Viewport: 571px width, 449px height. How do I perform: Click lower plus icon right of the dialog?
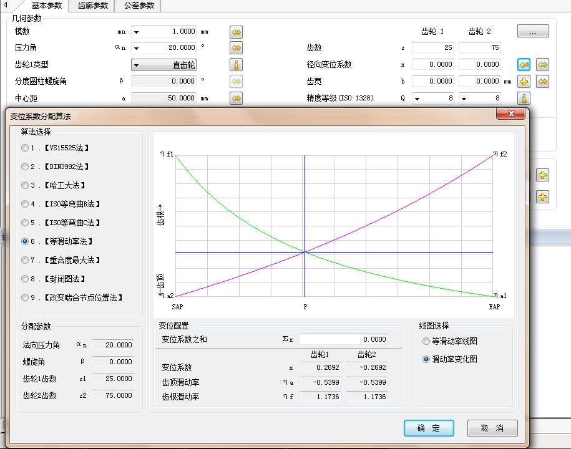(542, 197)
